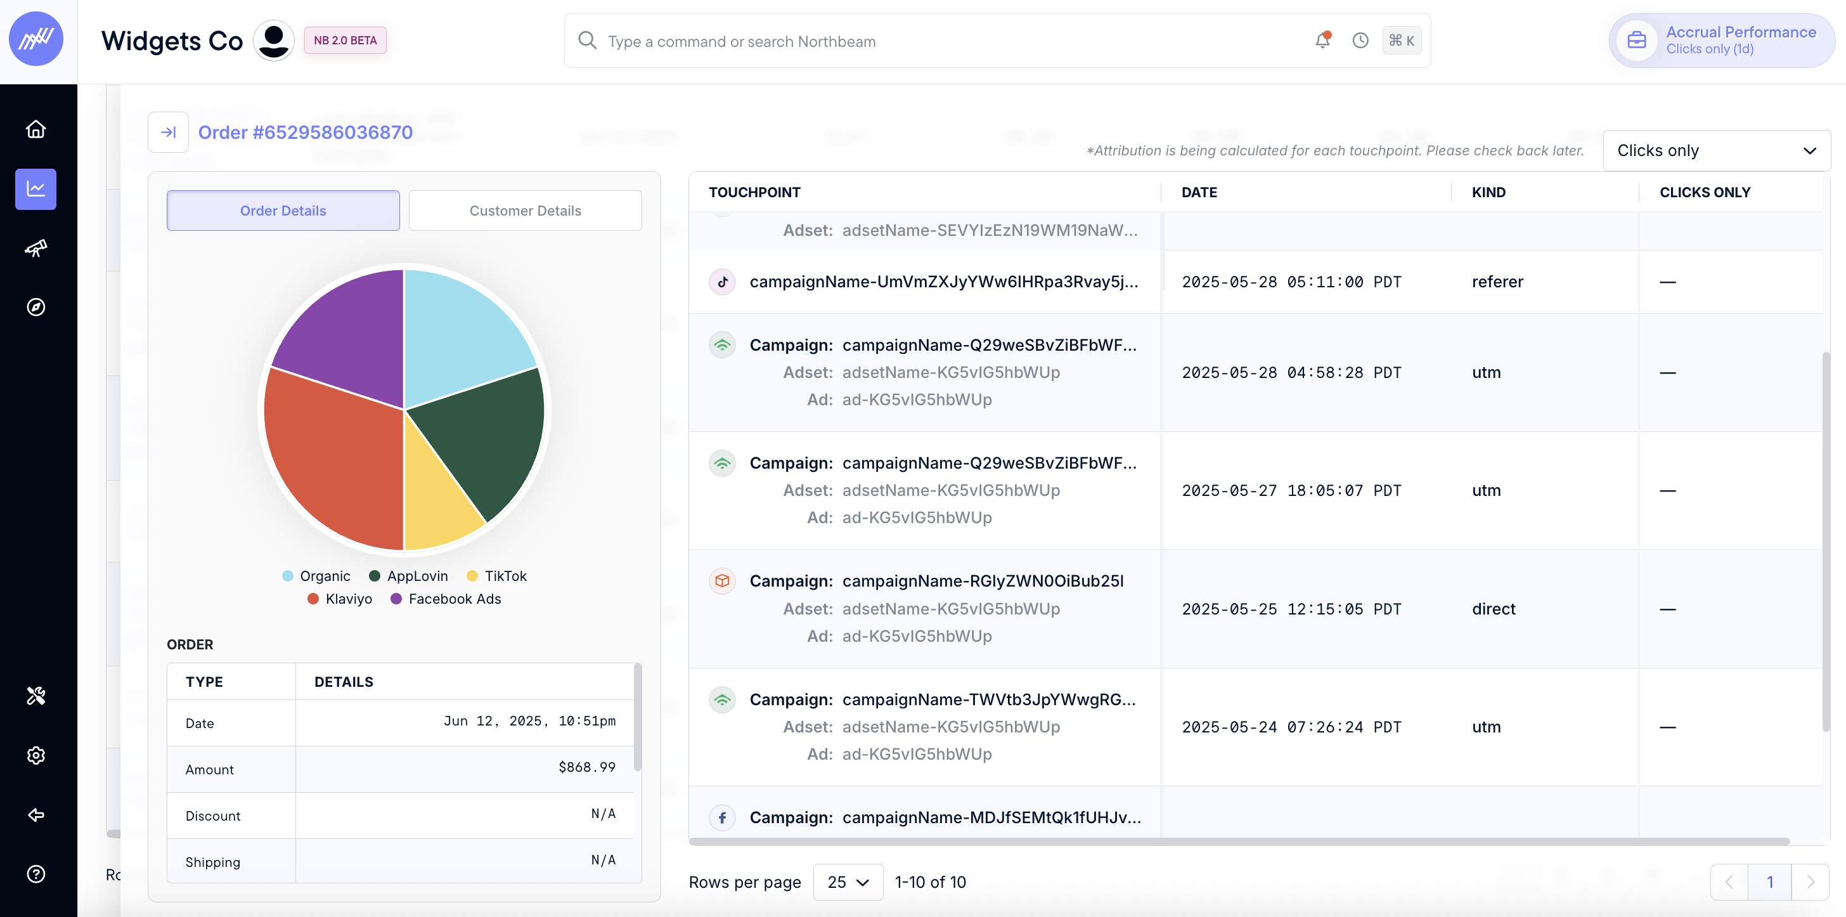Open the history clock icon
The width and height of the screenshot is (1846, 917).
(1360, 40)
